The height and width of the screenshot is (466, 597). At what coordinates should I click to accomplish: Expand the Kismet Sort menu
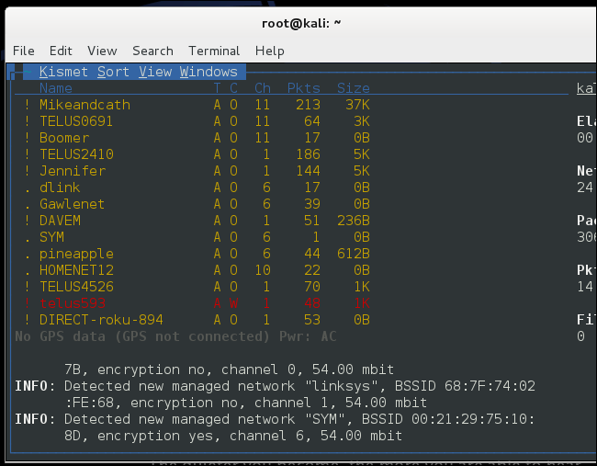click(114, 72)
